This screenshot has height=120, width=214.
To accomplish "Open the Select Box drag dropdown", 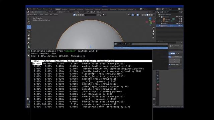I will (69, 12).
